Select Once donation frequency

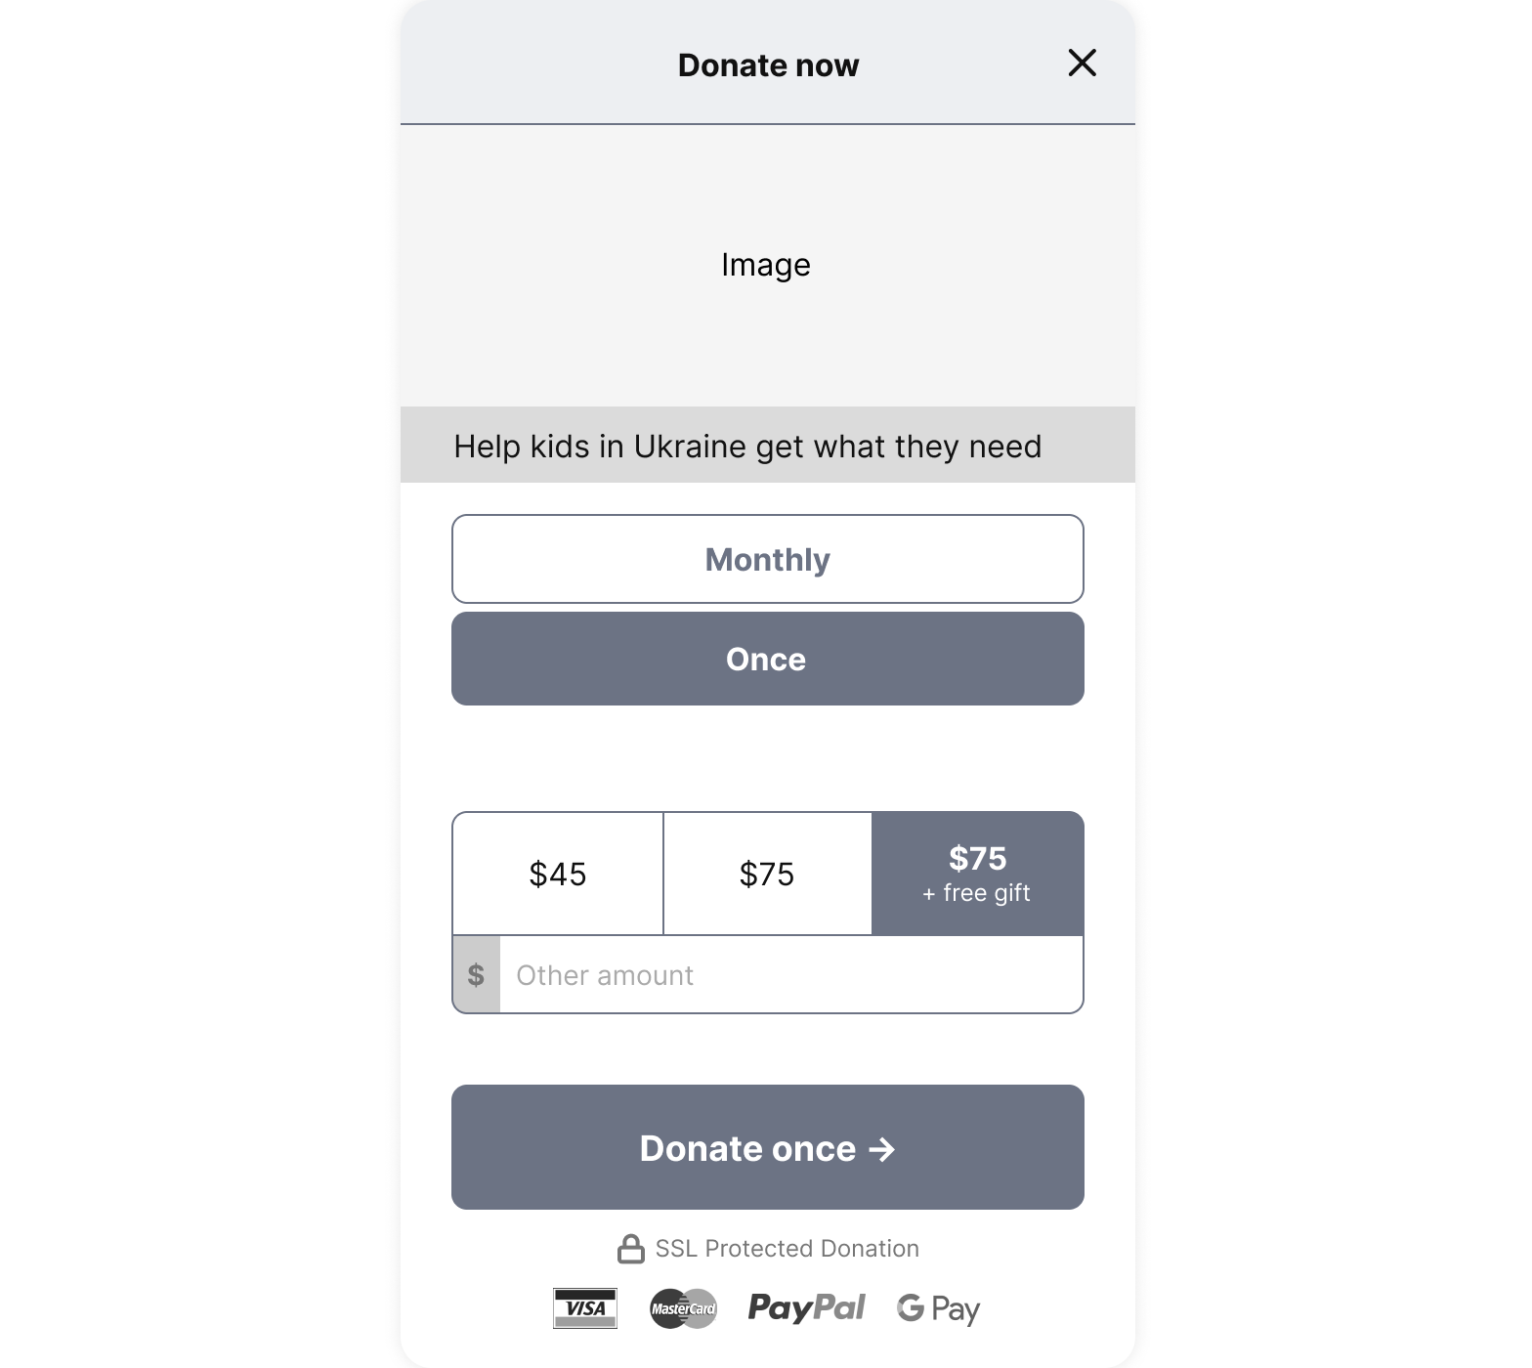(x=767, y=659)
